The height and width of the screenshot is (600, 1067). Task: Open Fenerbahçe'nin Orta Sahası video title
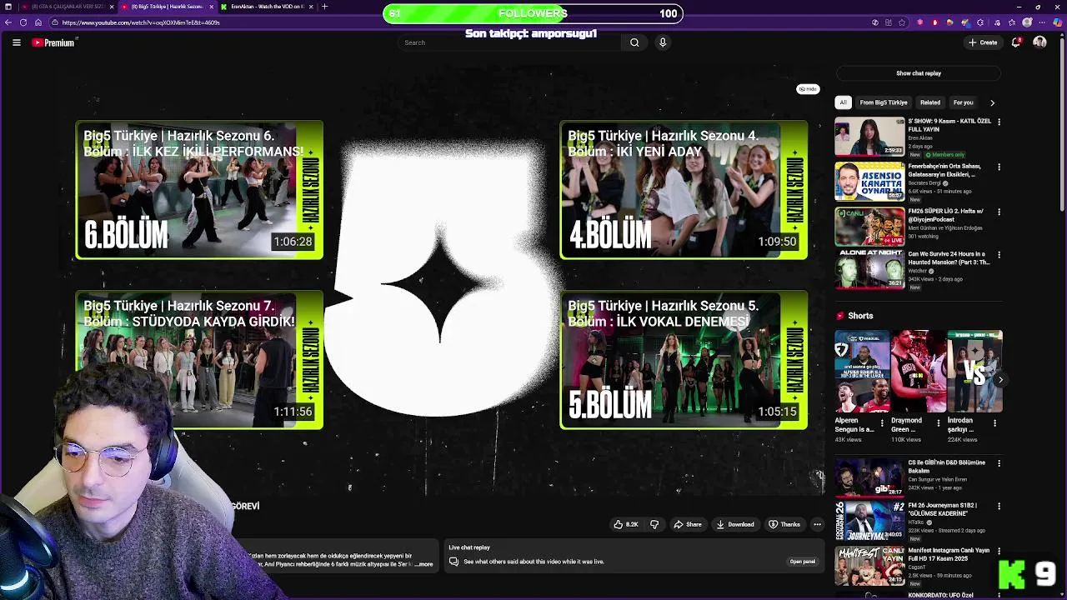[944, 170]
